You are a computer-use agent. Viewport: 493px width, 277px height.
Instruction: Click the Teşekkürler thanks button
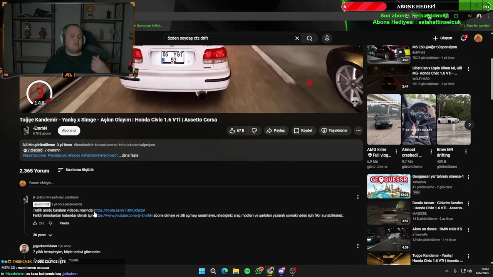point(334,130)
